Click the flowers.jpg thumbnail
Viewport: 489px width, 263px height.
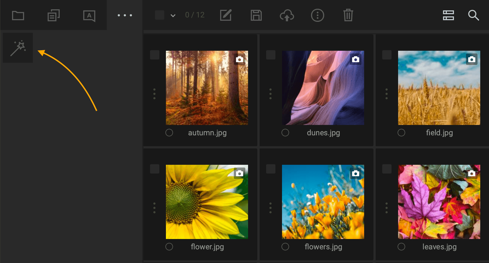(x=323, y=202)
